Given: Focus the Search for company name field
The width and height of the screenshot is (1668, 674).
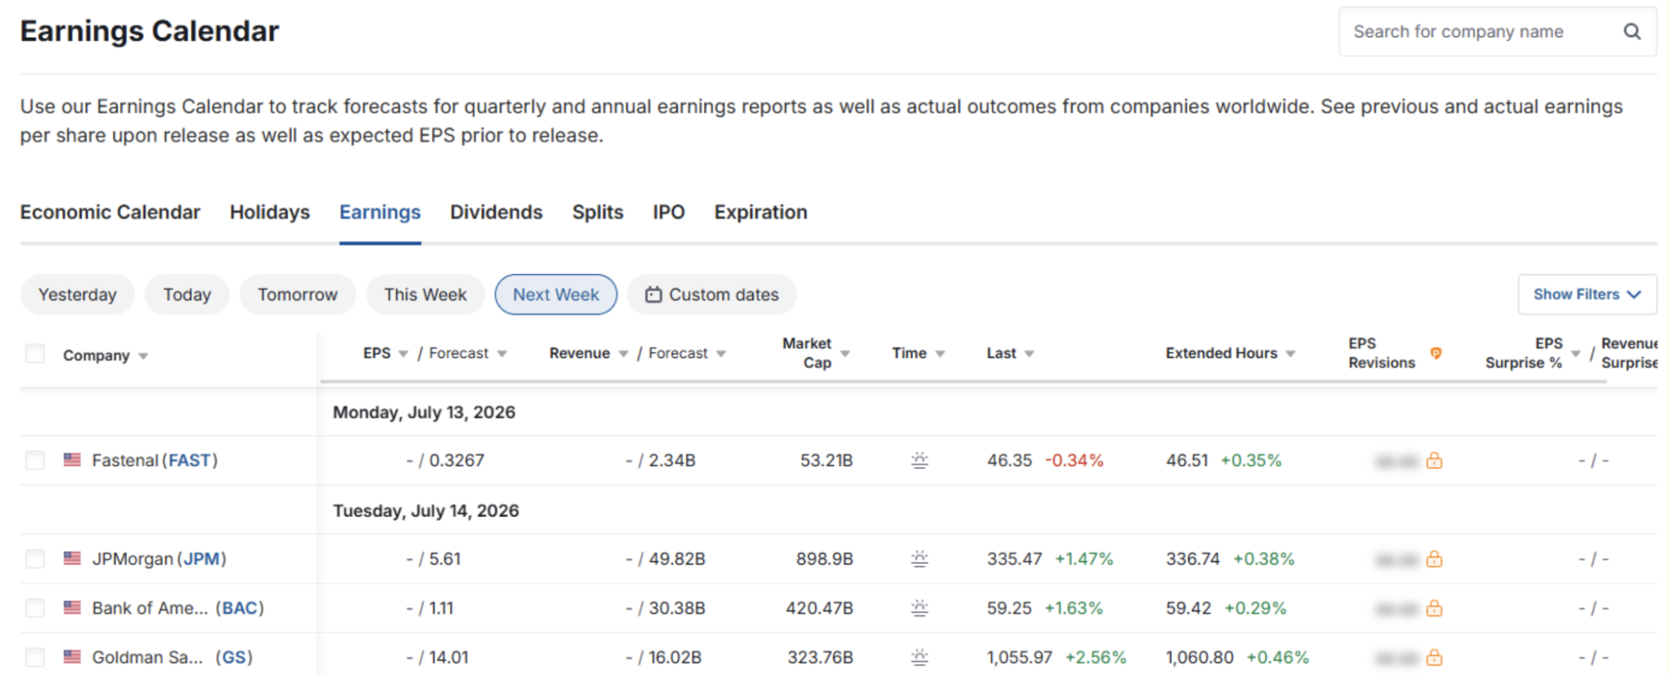Looking at the screenshot, I should click(x=1497, y=31).
